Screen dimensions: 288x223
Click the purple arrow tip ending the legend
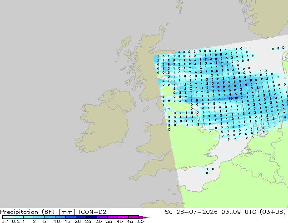pos(144,217)
